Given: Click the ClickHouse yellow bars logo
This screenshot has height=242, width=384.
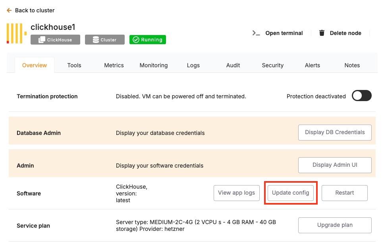Looking at the screenshot, I should [x=16, y=33].
